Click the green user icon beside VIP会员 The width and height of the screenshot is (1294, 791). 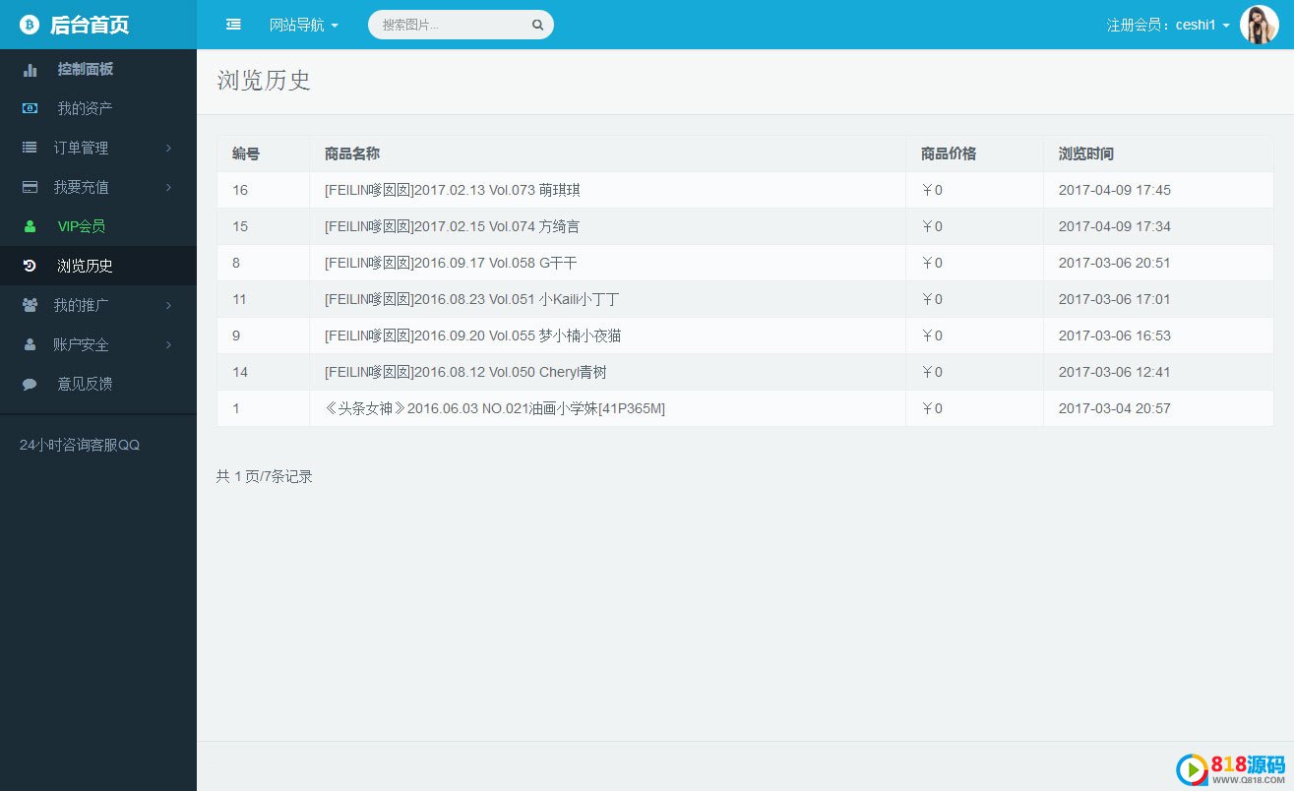(30, 226)
